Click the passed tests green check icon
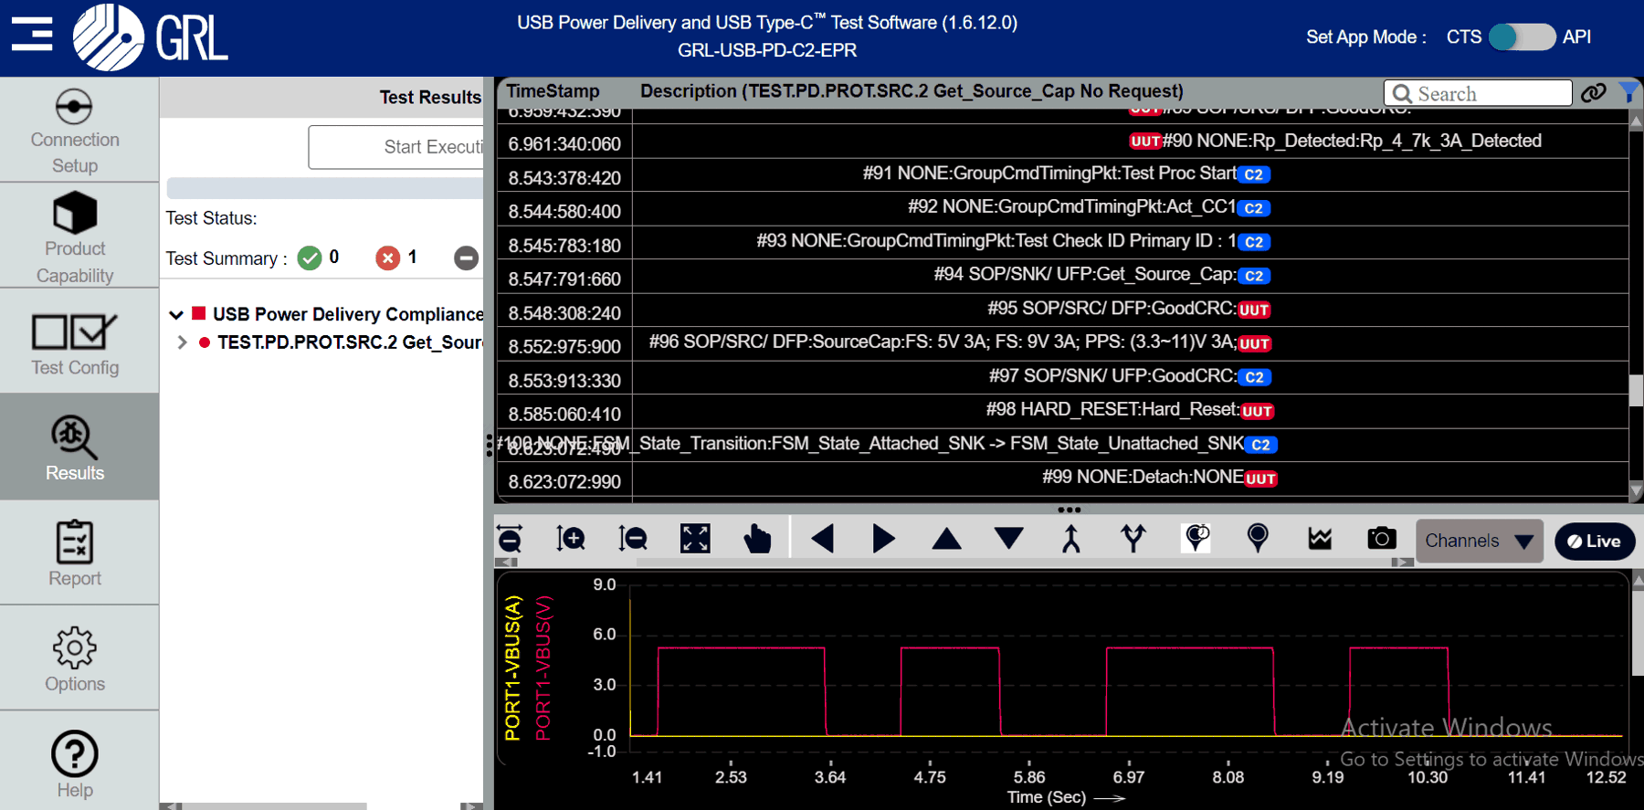The width and height of the screenshot is (1644, 810). (x=310, y=258)
